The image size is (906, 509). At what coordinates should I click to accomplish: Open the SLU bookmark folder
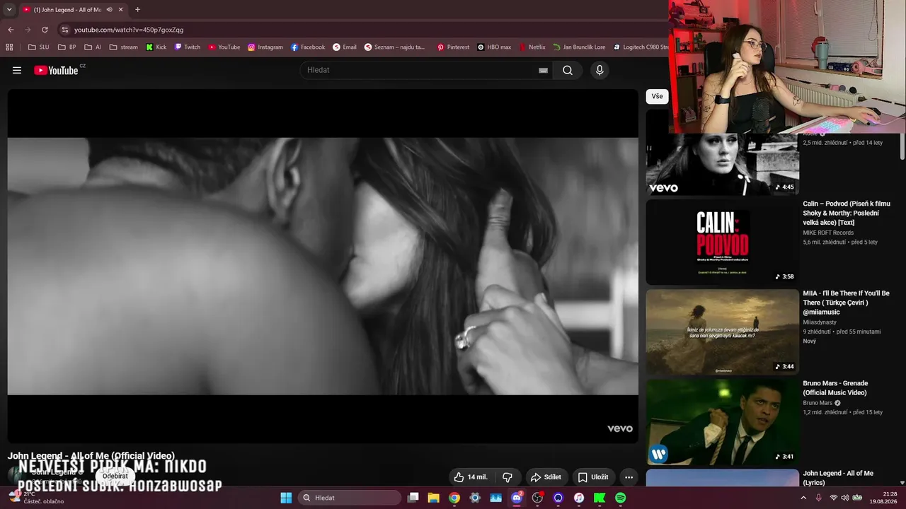(x=38, y=47)
